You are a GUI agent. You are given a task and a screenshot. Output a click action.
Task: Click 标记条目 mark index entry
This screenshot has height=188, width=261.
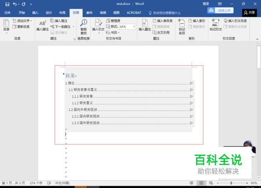[x=182, y=27]
